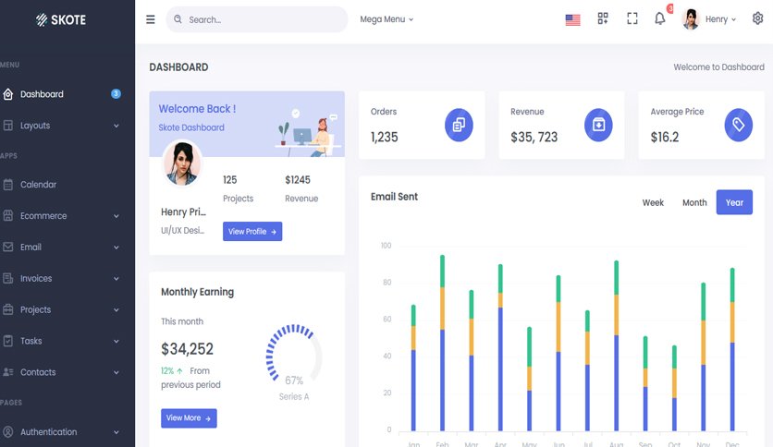Click the Welcome to Dashboard breadcrumb

click(718, 66)
